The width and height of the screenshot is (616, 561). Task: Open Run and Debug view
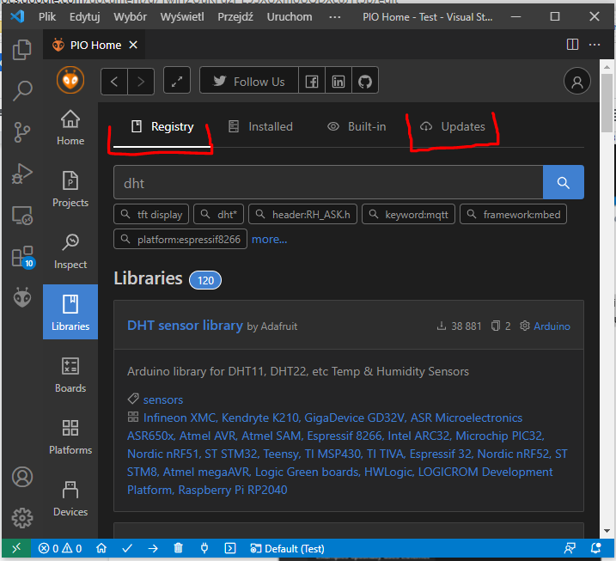[22, 174]
